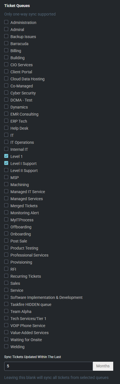Check the Taskfire HIDDEN queue

[x=6, y=304]
